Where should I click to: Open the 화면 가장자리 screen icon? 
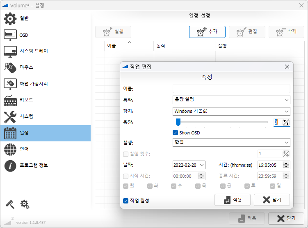coord(10,84)
